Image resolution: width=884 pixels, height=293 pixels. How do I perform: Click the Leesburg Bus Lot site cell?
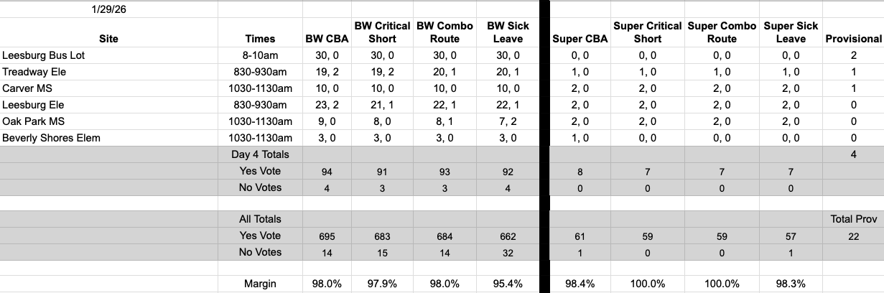[x=43, y=55]
